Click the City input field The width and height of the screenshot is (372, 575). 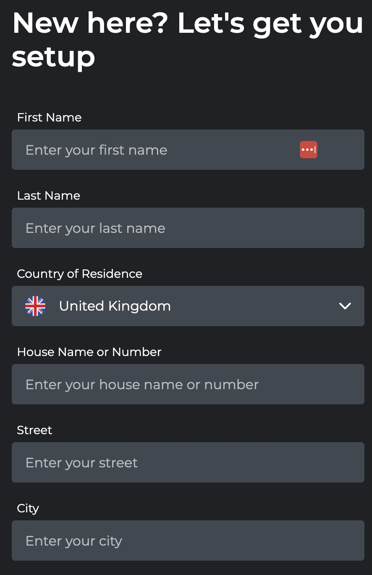188,541
